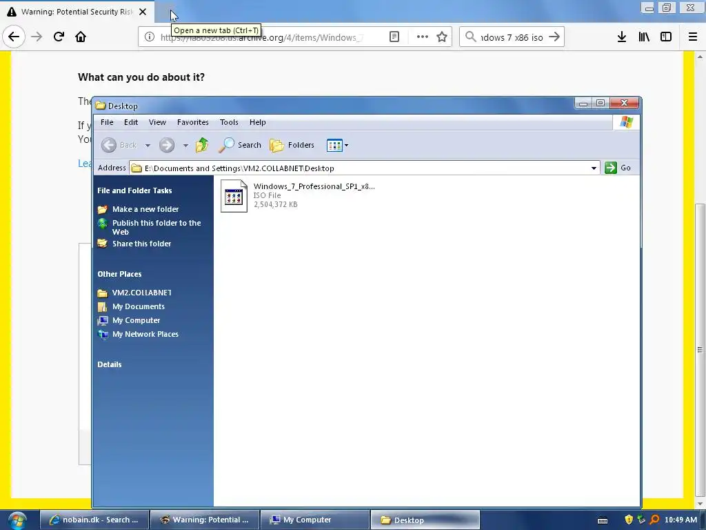Switch to Warning: Potential taskbar item
The height and width of the screenshot is (530, 706).
pos(204,520)
